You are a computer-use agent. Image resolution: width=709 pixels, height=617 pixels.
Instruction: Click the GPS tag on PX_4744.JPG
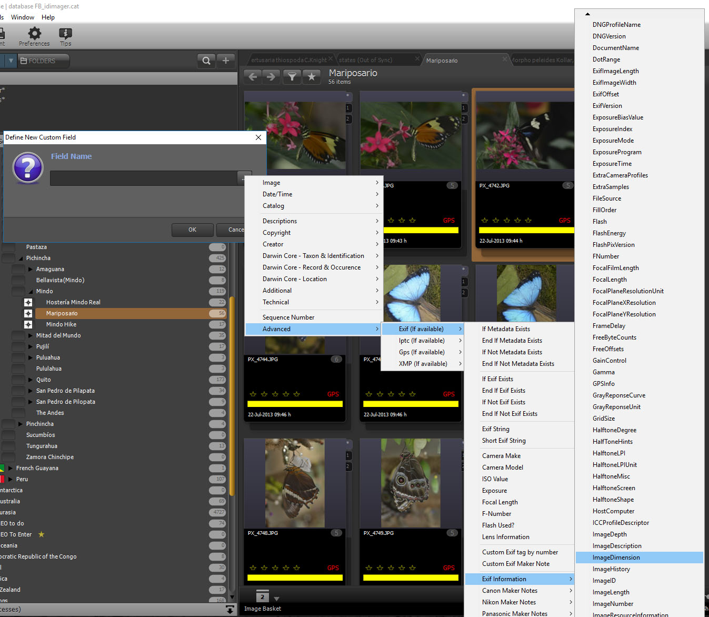333,394
